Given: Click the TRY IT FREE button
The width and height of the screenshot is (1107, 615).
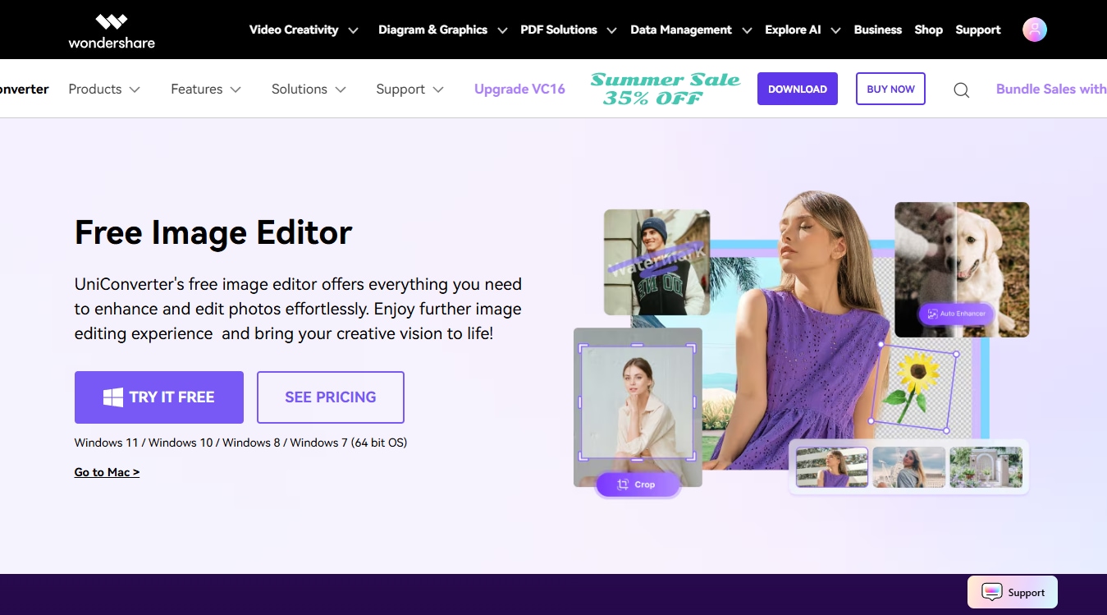Looking at the screenshot, I should [159, 397].
